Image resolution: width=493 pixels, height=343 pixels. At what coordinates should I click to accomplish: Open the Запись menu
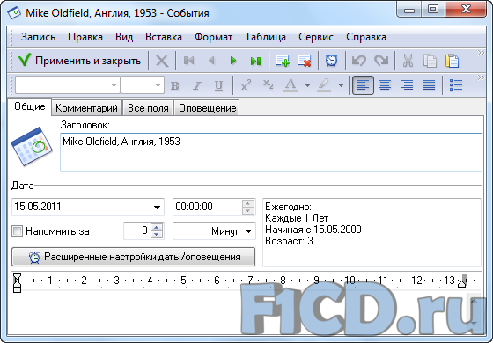[x=38, y=37]
